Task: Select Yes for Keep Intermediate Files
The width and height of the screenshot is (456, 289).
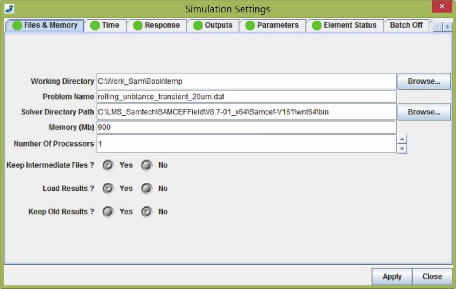Action: [x=108, y=165]
